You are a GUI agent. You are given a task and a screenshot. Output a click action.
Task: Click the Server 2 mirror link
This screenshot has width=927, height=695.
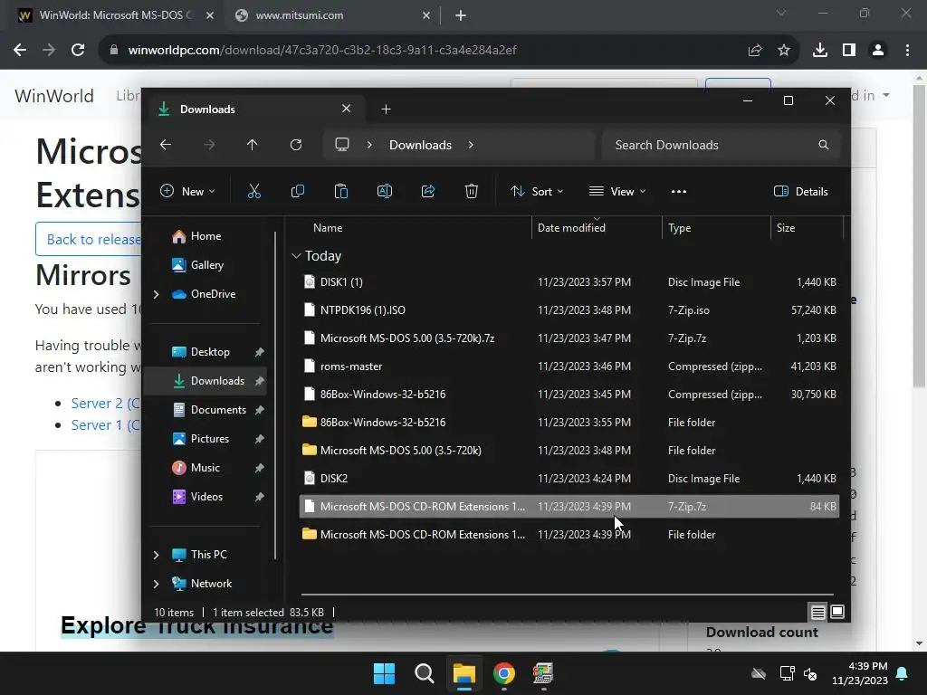(x=105, y=403)
